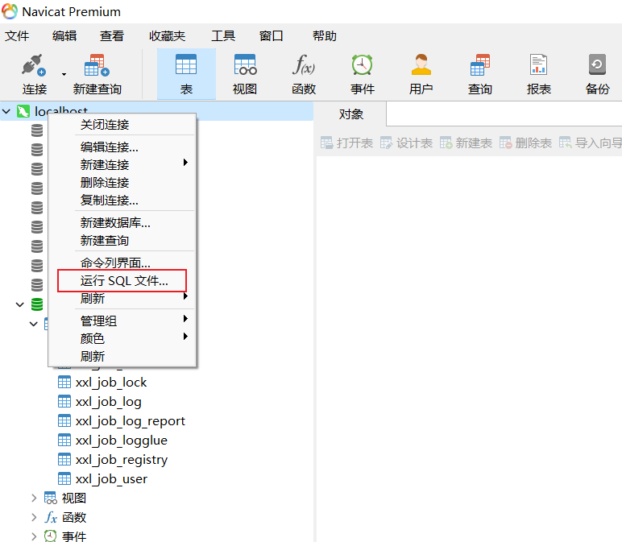The width and height of the screenshot is (622, 542).
Task: Click the 事件 tree node clock icon
Action: click(51, 536)
